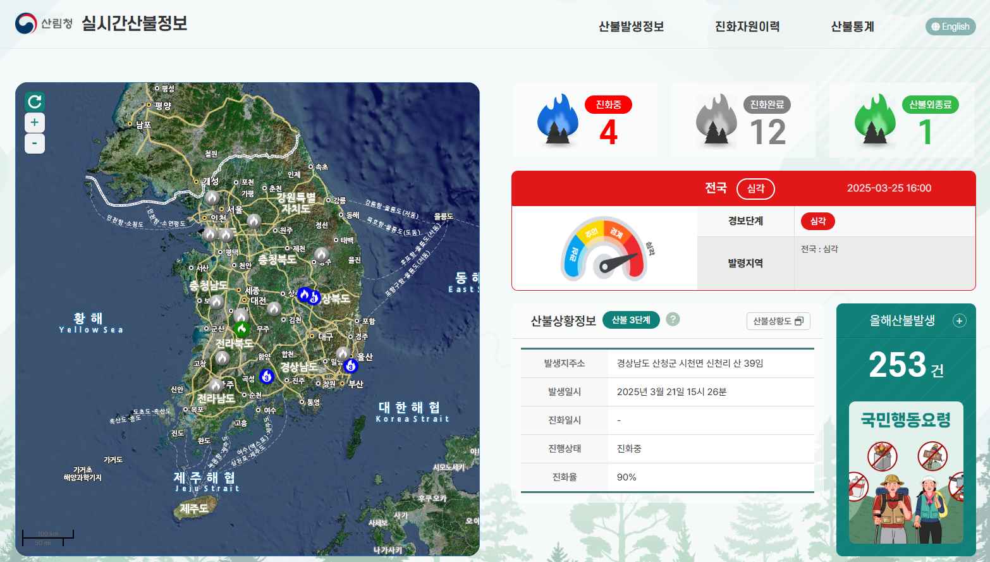The image size is (990, 562).
Task: Click the blue flame 진화중 icon
Action: (558, 119)
